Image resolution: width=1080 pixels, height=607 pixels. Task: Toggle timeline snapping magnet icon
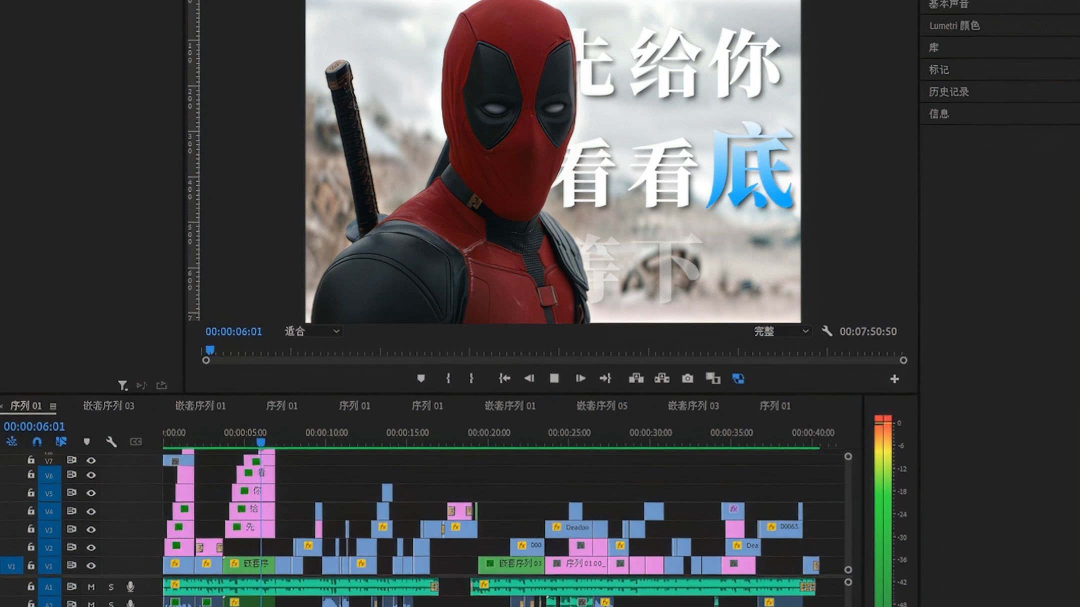pos(37,442)
